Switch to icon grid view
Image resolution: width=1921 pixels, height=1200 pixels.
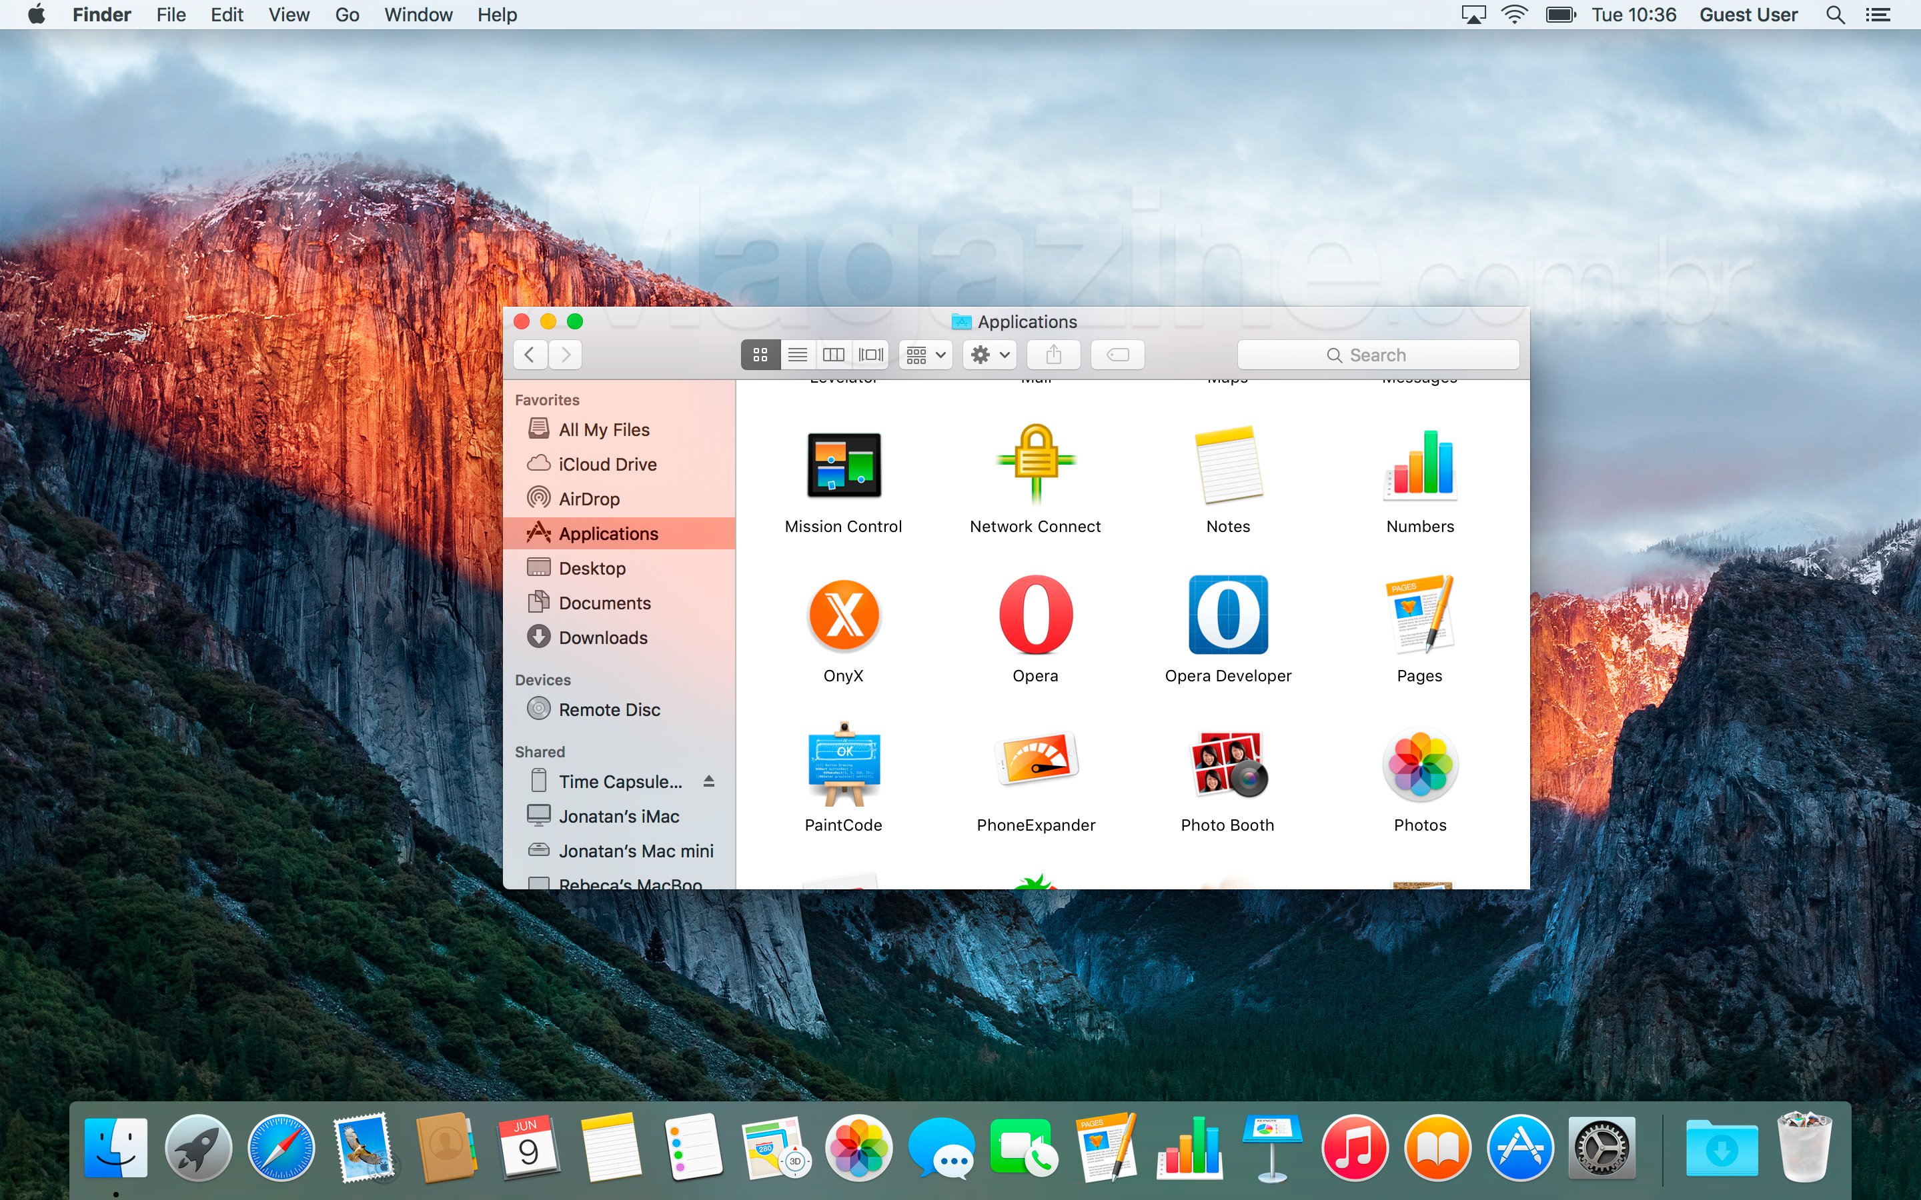pyautogui.click(x=760, y=355)
